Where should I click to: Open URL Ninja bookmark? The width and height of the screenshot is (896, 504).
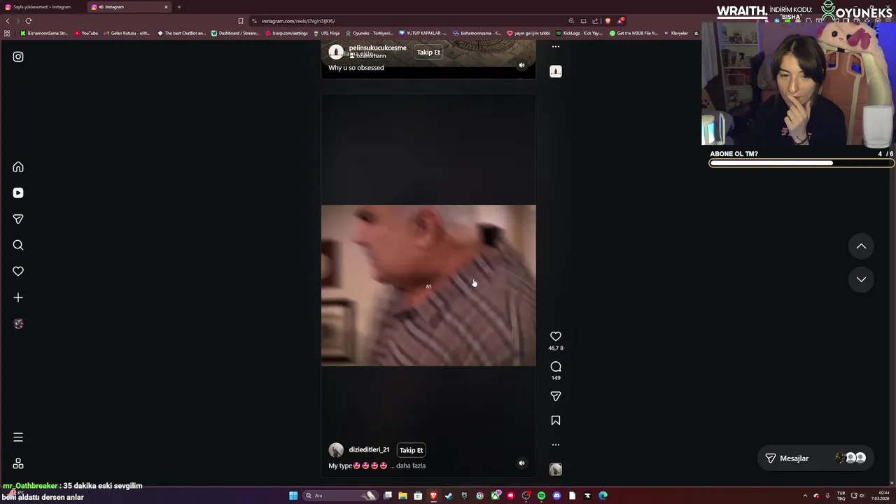tap(326, 33)
